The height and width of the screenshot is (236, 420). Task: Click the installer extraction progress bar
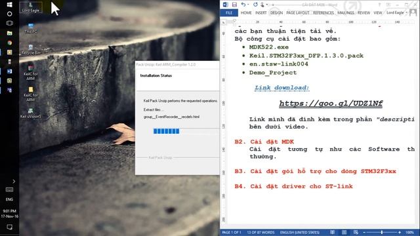pyautogui.click(x=186, y=131)
